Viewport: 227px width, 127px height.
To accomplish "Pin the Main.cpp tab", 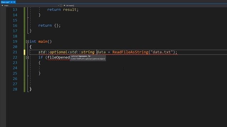I will coord(12,2).
